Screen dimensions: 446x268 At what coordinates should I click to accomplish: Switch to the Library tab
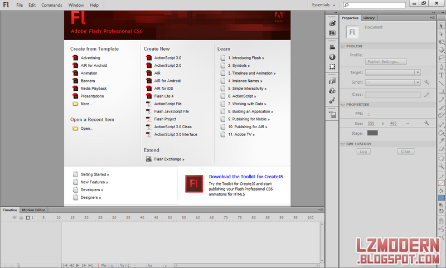[x=369, y=18]
